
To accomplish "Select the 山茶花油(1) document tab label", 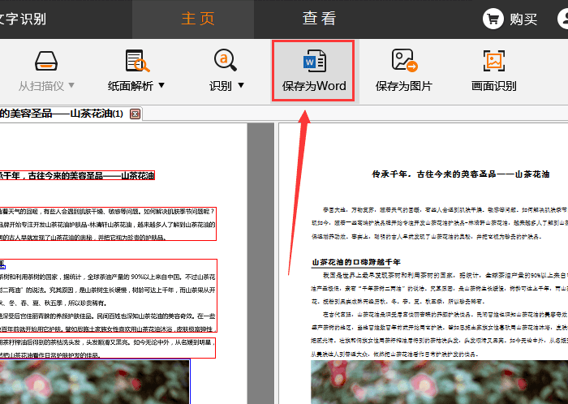I will click(61, 114).
